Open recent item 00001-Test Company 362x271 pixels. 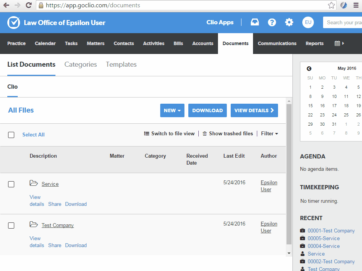tap(331, 231)
